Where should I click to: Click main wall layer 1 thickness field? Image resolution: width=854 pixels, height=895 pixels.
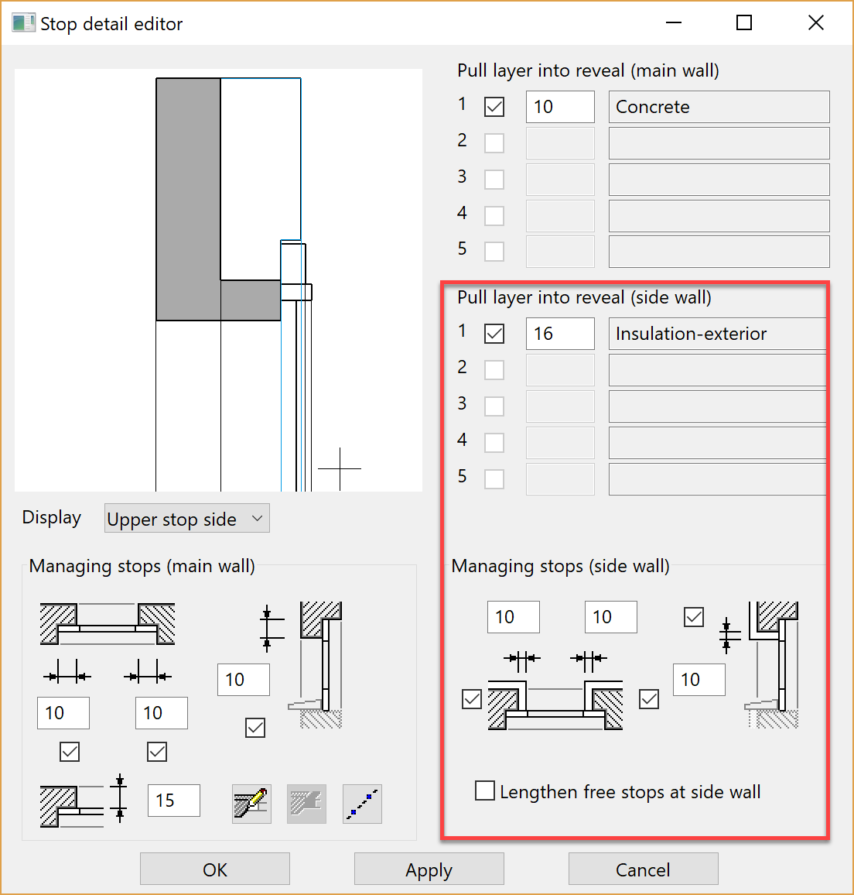coord(560,107)
